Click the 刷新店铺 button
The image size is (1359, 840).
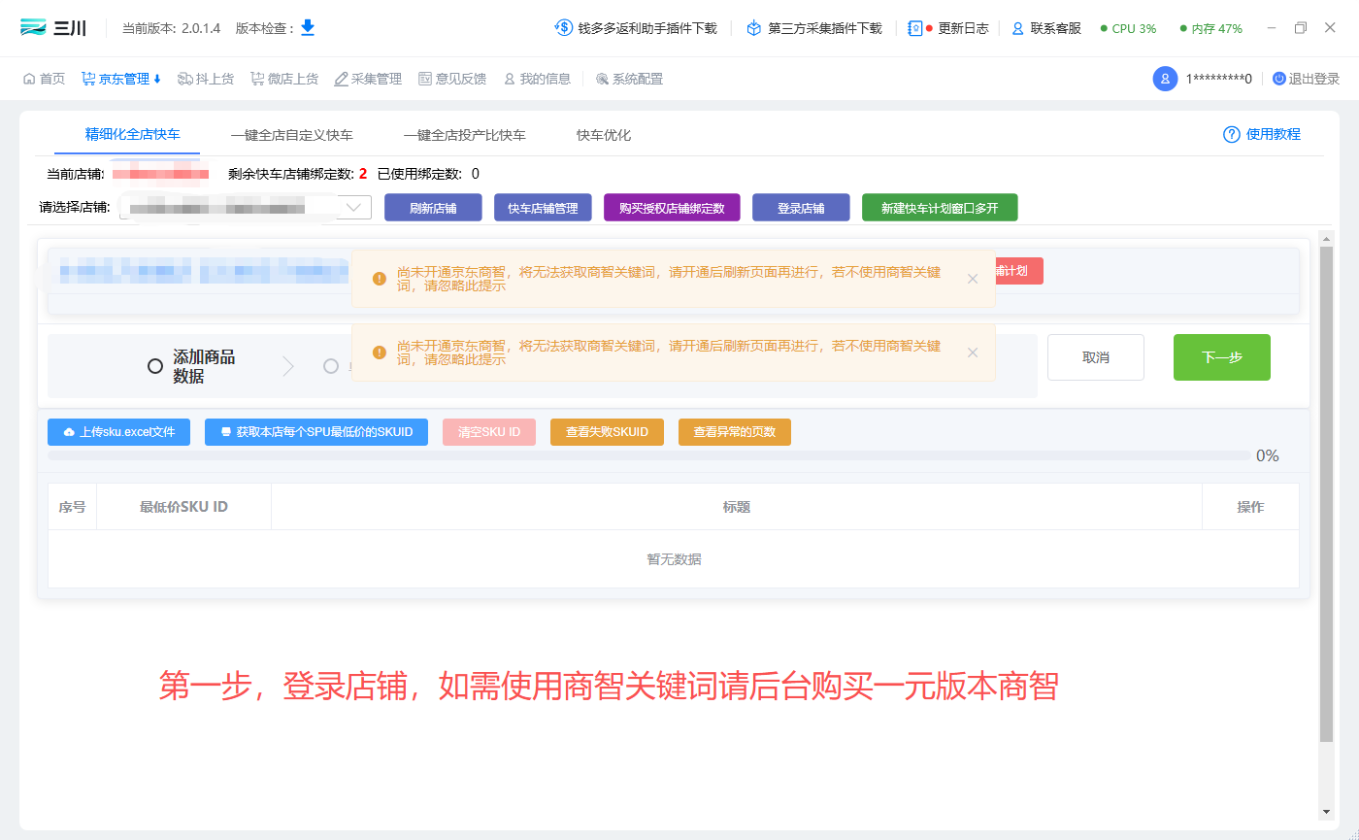tap(433, 208)
